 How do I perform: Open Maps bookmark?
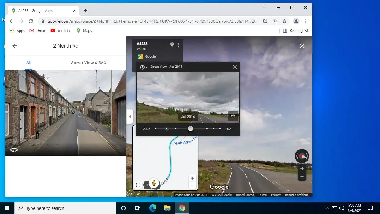tap(84, 31)
